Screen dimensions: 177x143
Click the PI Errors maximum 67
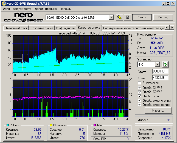(40, 133)
